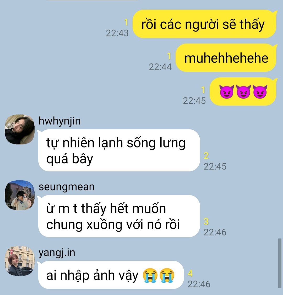This screenshot has height=295, width=283.
Task: Click the seungmean username label
Action: click(67, 187)
